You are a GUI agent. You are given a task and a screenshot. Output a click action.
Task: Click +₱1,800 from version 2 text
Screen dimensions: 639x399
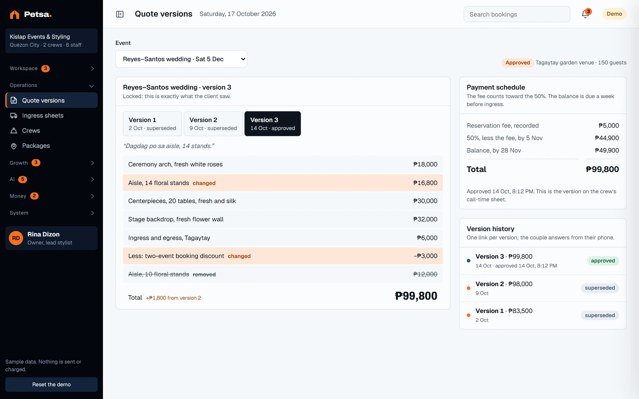point(173,298)
